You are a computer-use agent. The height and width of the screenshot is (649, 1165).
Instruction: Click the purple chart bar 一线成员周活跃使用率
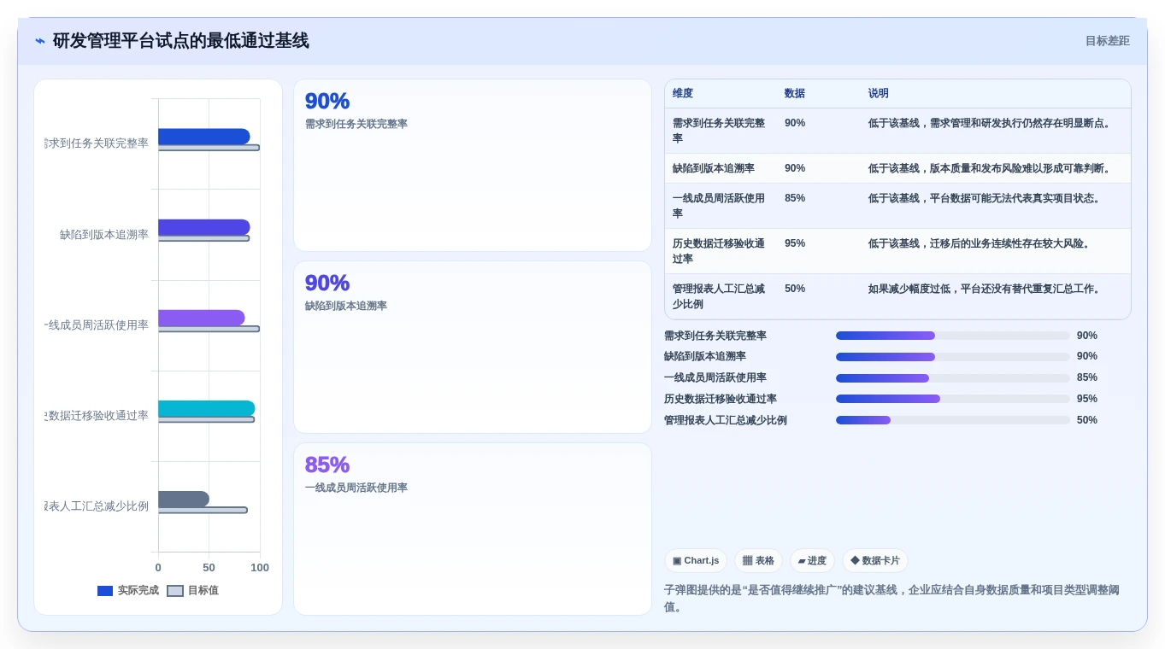coord(202,318)
